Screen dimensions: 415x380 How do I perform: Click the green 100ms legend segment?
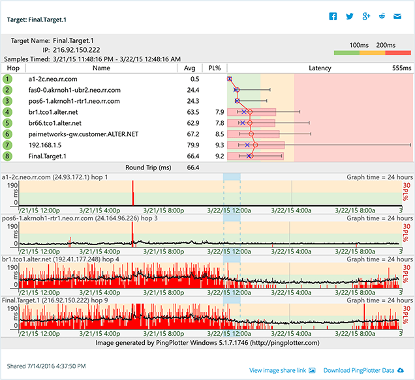(347, 52)
